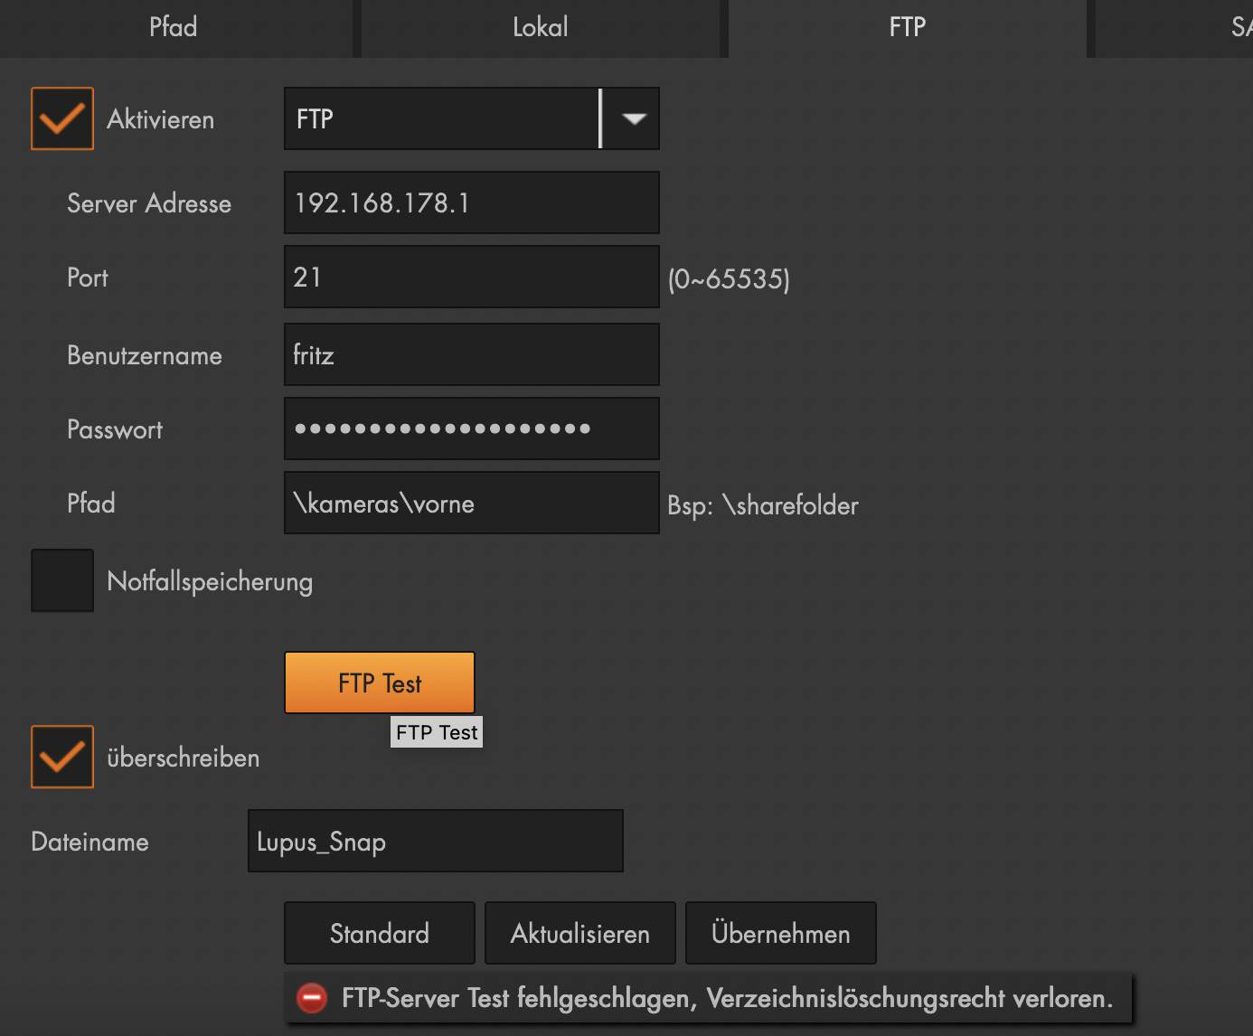This screenshot has width=1253, height=1036.
Task: Click the FTP protocol combo box field
Action: tap(441, 118)
